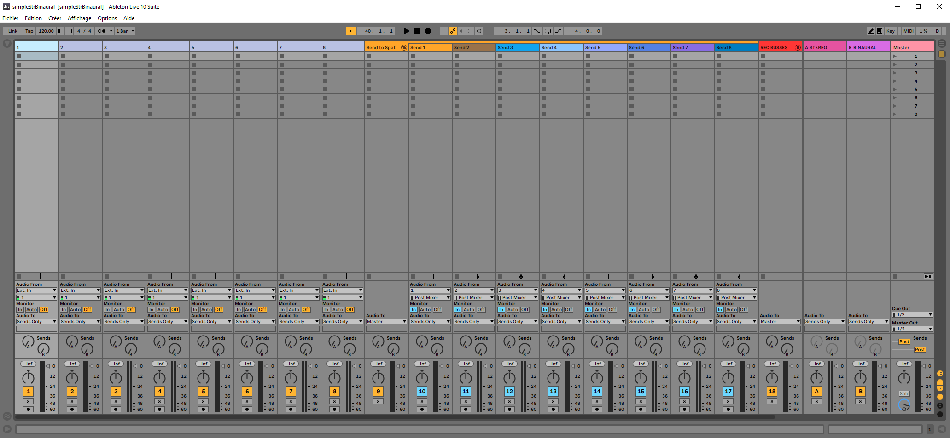Click the Stop transport button
The image size is (950, 438).
tap(417, 31)
